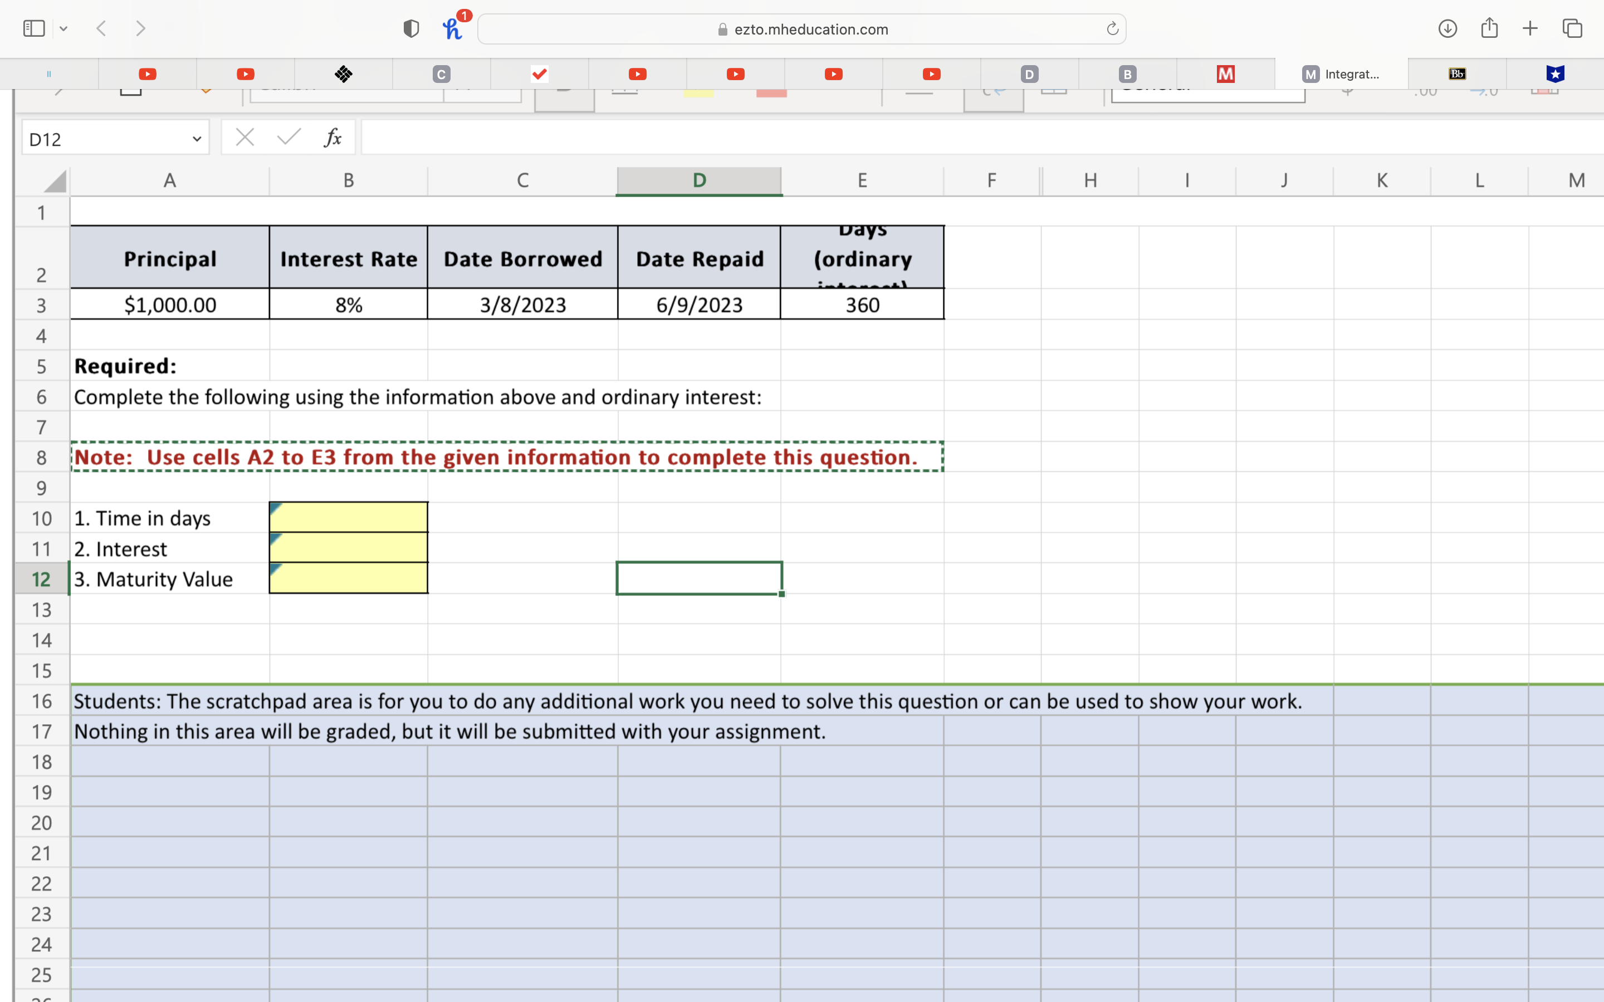Switch to the Blackboard Bb tab
The height and width of the screenshot is (1002, 1604).
(1457, 74)
